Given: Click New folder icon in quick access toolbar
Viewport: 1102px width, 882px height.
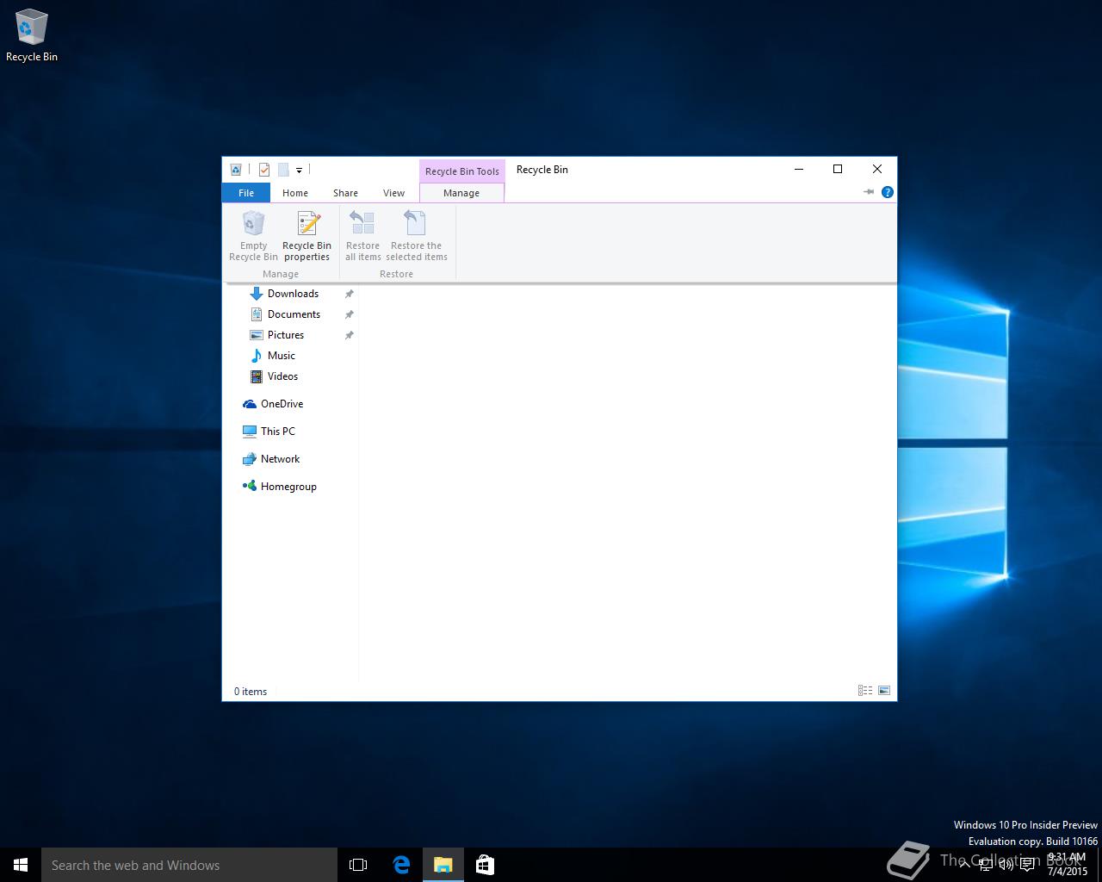Looking at the screenshot, I should pos(283,170).
